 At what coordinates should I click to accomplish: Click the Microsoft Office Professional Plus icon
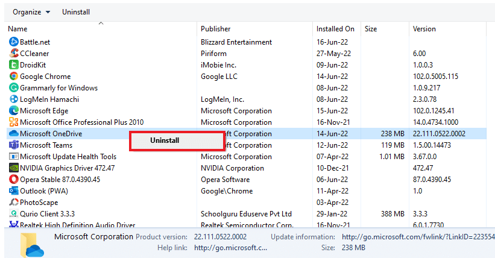14,122
